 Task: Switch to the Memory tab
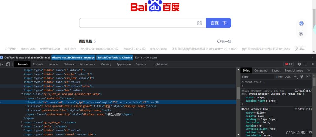(106, 64)
